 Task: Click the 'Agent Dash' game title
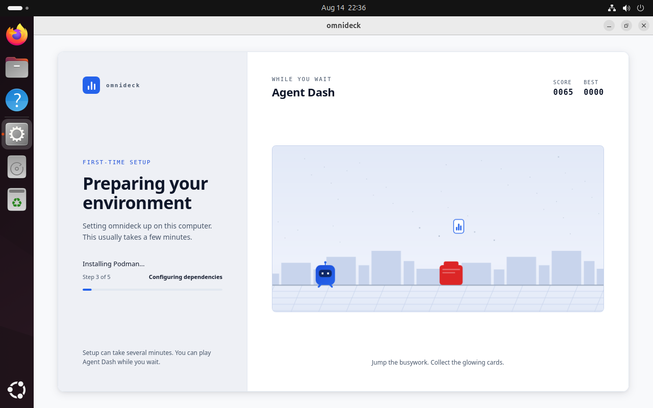[x=303, y=92]
